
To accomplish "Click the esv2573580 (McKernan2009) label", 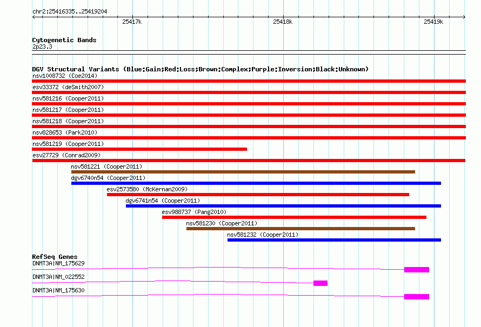I will tap(147, 189).
